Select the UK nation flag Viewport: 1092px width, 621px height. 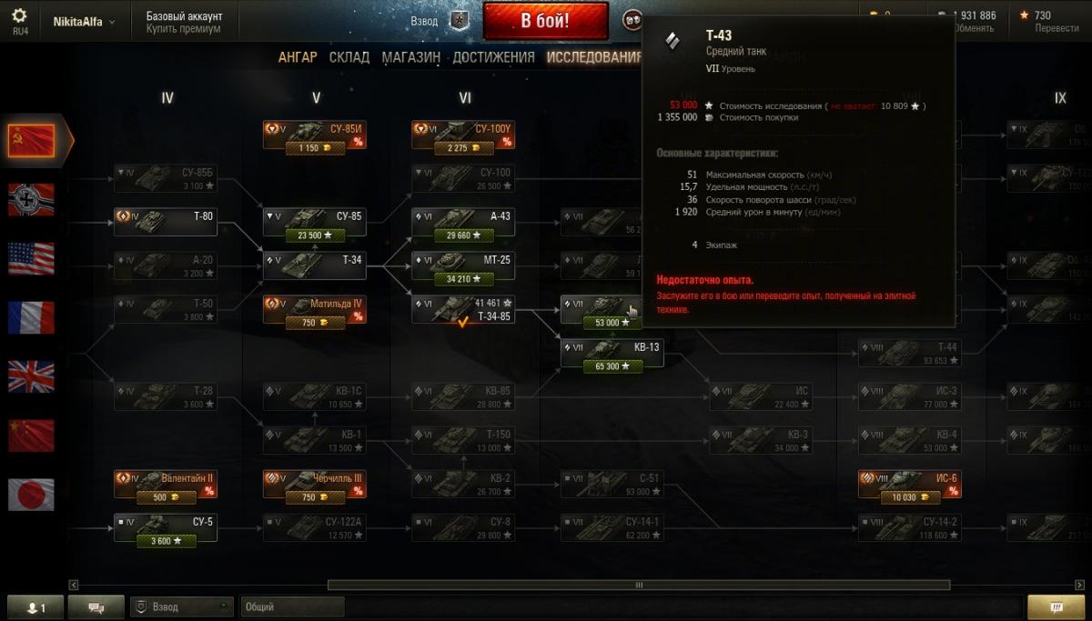point(32,376)
